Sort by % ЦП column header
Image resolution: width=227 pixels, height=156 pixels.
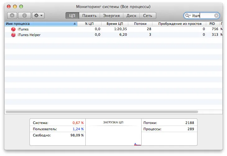click(x=89, y=24)
